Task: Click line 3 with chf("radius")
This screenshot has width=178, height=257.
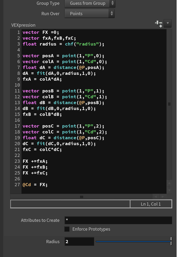Action: 63,44
